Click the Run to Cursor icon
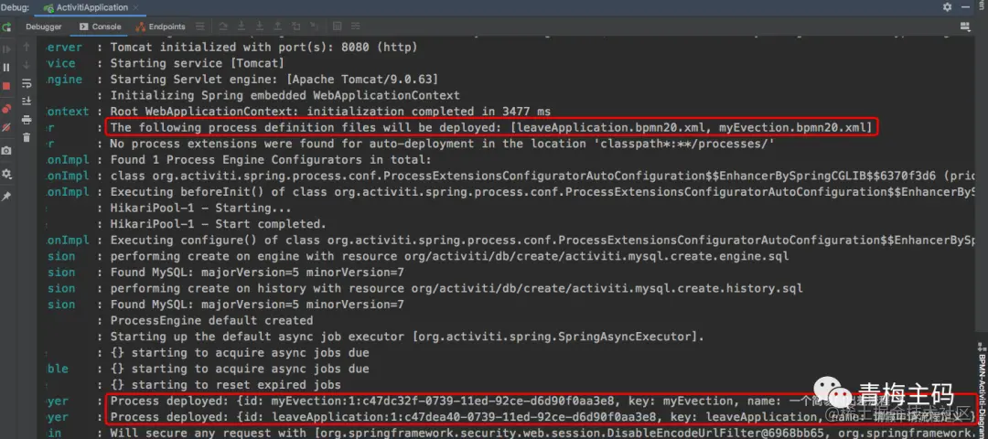The height and width of the screenshot is (439, 988). (315, 27)
